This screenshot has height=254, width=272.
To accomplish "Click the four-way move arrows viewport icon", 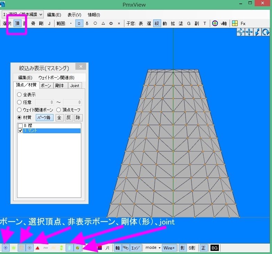I will coord(249,32).
